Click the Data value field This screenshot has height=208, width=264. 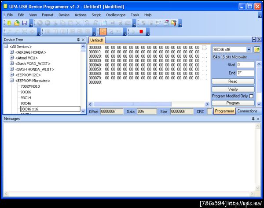coord(147,111)
